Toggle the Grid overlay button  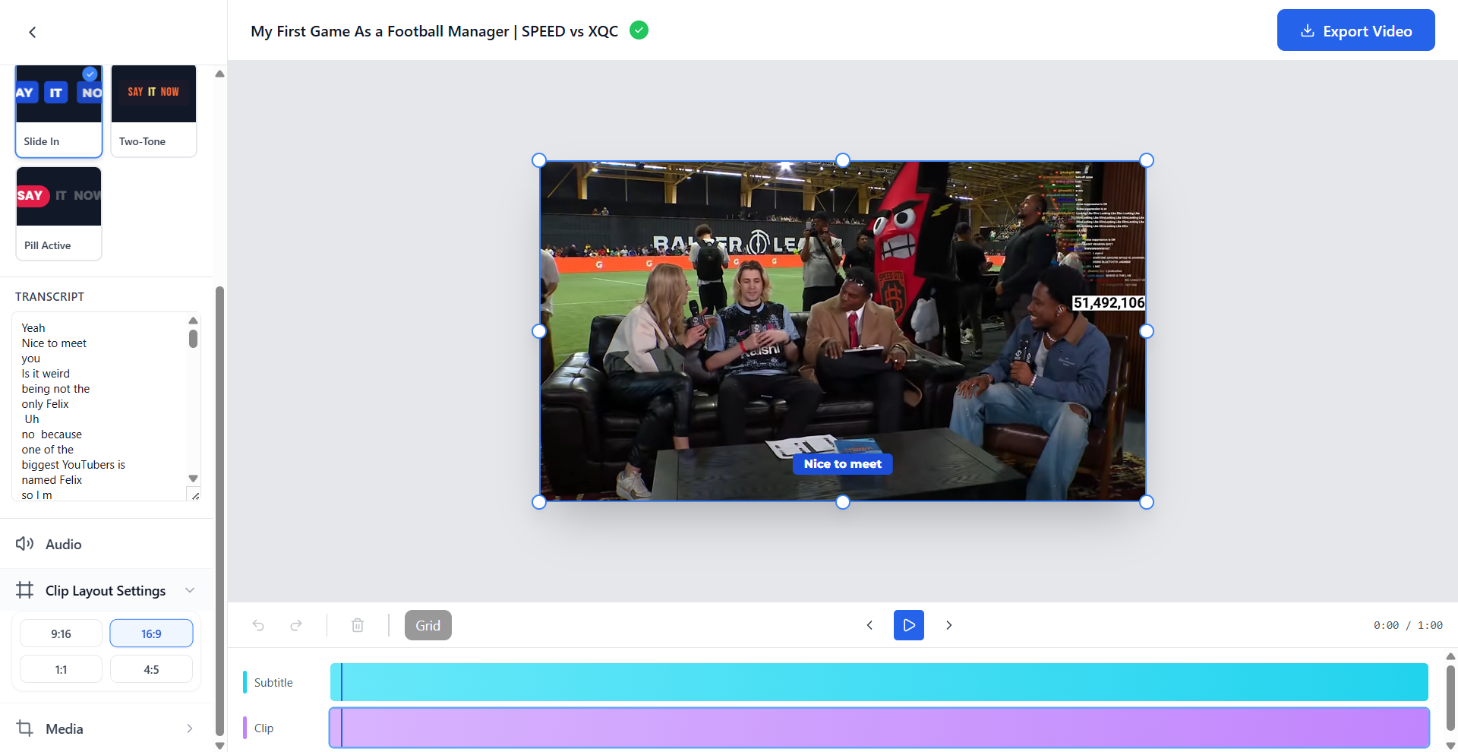coord(428,625)
